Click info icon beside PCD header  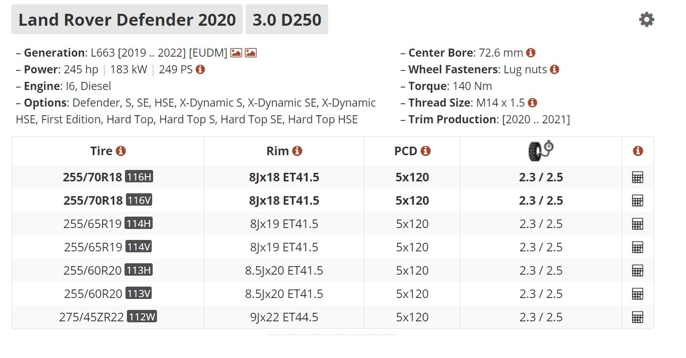[426, 151]
